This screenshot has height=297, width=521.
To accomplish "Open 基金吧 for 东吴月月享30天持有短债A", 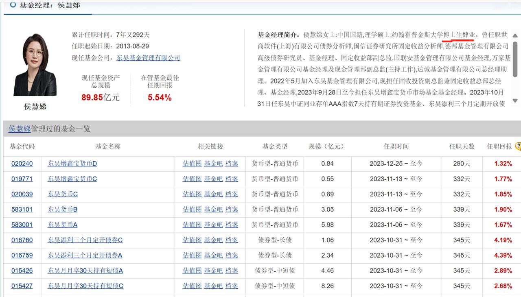I will pos(214,271).
